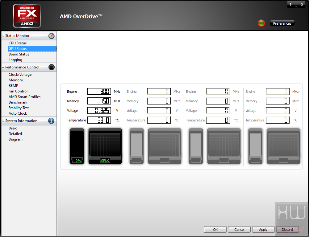Click the second GPU's inactive usage graph
This screenshot has height=237, width=309.
click(165, 146)
